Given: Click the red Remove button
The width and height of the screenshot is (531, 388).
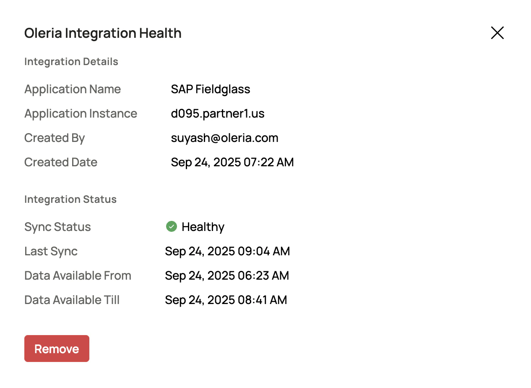Looking at the screenshot, I should point(57,349).
